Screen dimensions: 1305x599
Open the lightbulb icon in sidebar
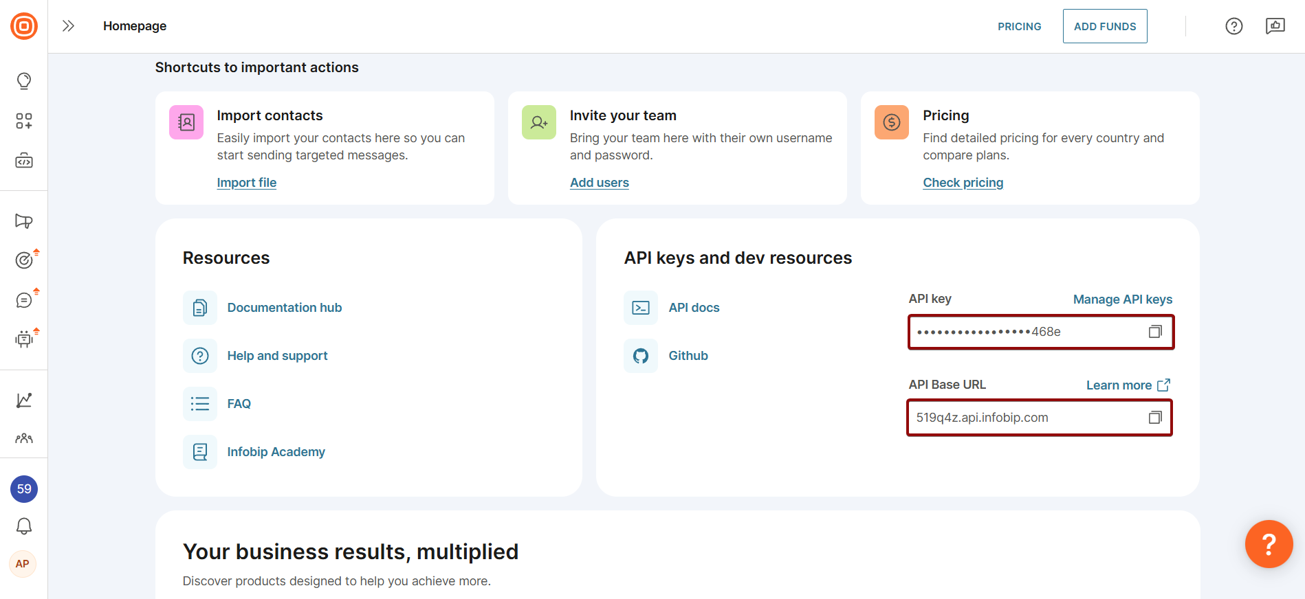24,81
